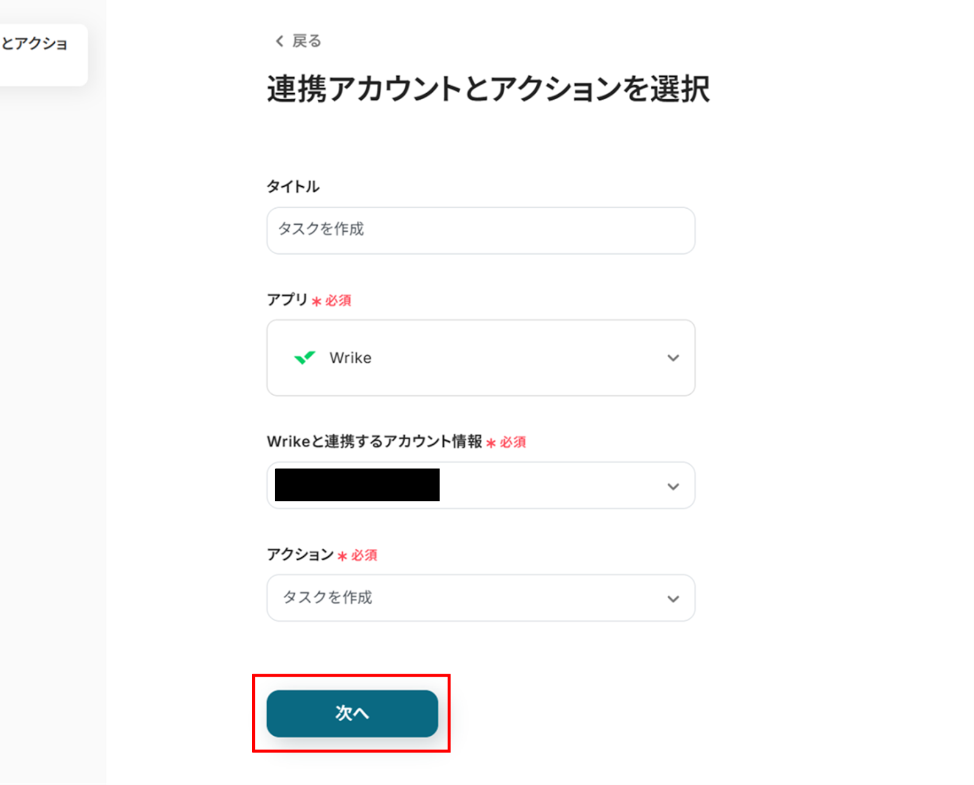
Task: Click the 必須 marker beside アカウント情報
Action: coord(512,442)
